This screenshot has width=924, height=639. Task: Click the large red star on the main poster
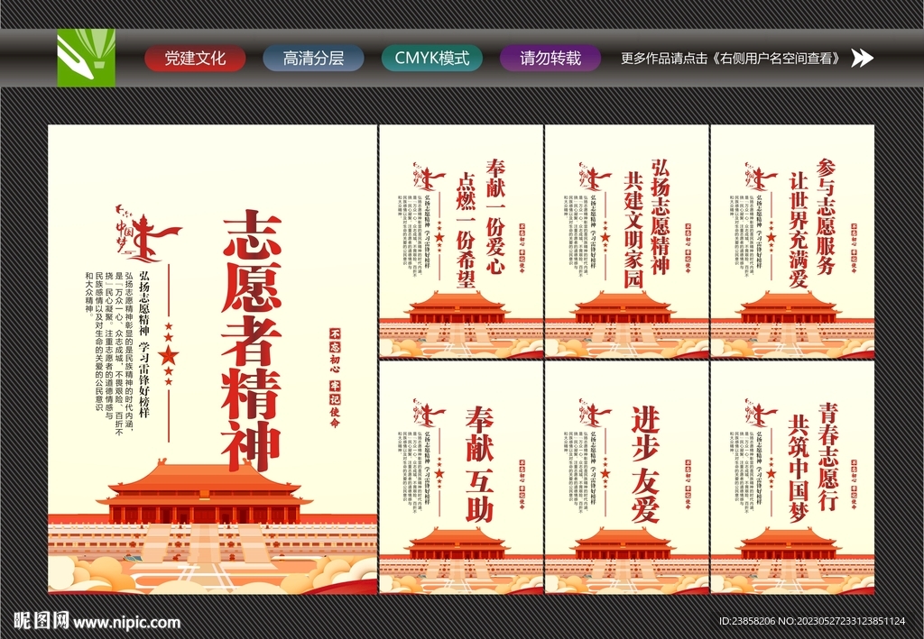pos(169,355)
